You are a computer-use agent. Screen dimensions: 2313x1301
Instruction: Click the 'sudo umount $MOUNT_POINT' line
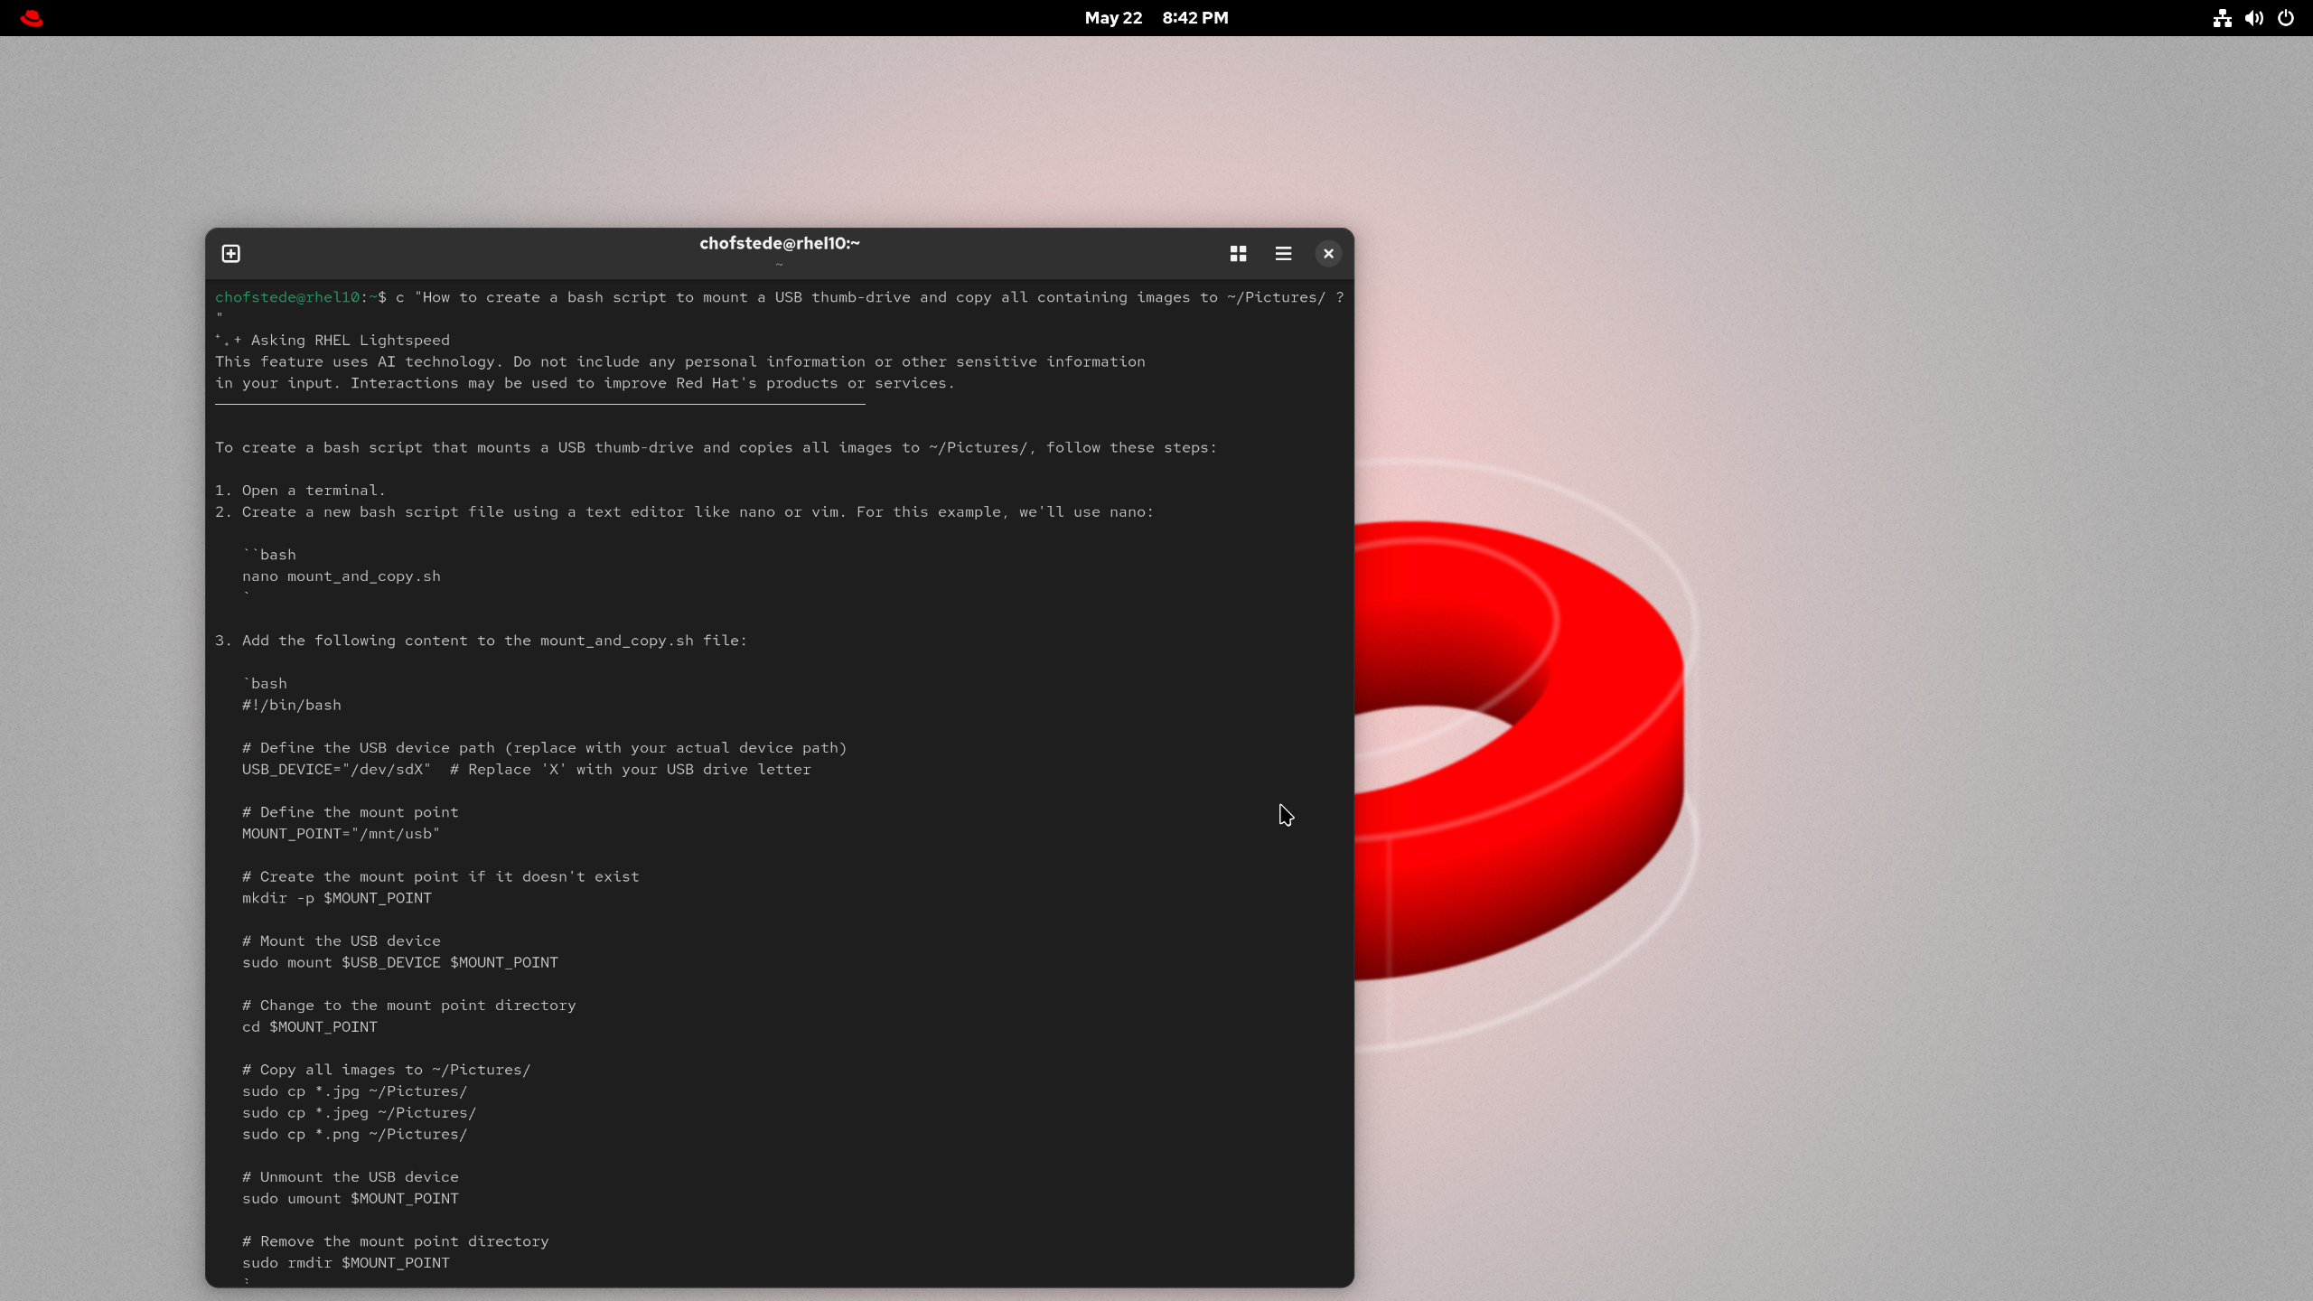tap(350, 1199)
